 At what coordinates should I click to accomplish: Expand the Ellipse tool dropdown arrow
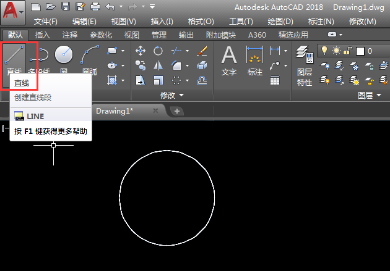[x=123, y=65]
